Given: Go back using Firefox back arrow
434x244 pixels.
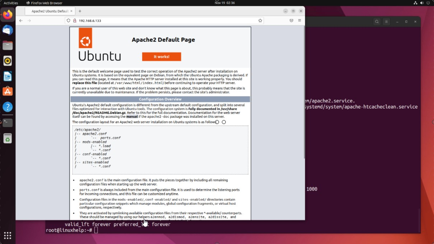Looking at the screenshot, I should click(x=21, y=20).
